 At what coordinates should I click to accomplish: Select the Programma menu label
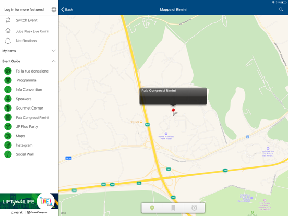click(26, 80)
